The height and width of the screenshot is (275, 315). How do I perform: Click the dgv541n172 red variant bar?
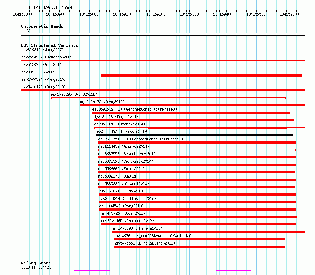click(x=163, y=90)
